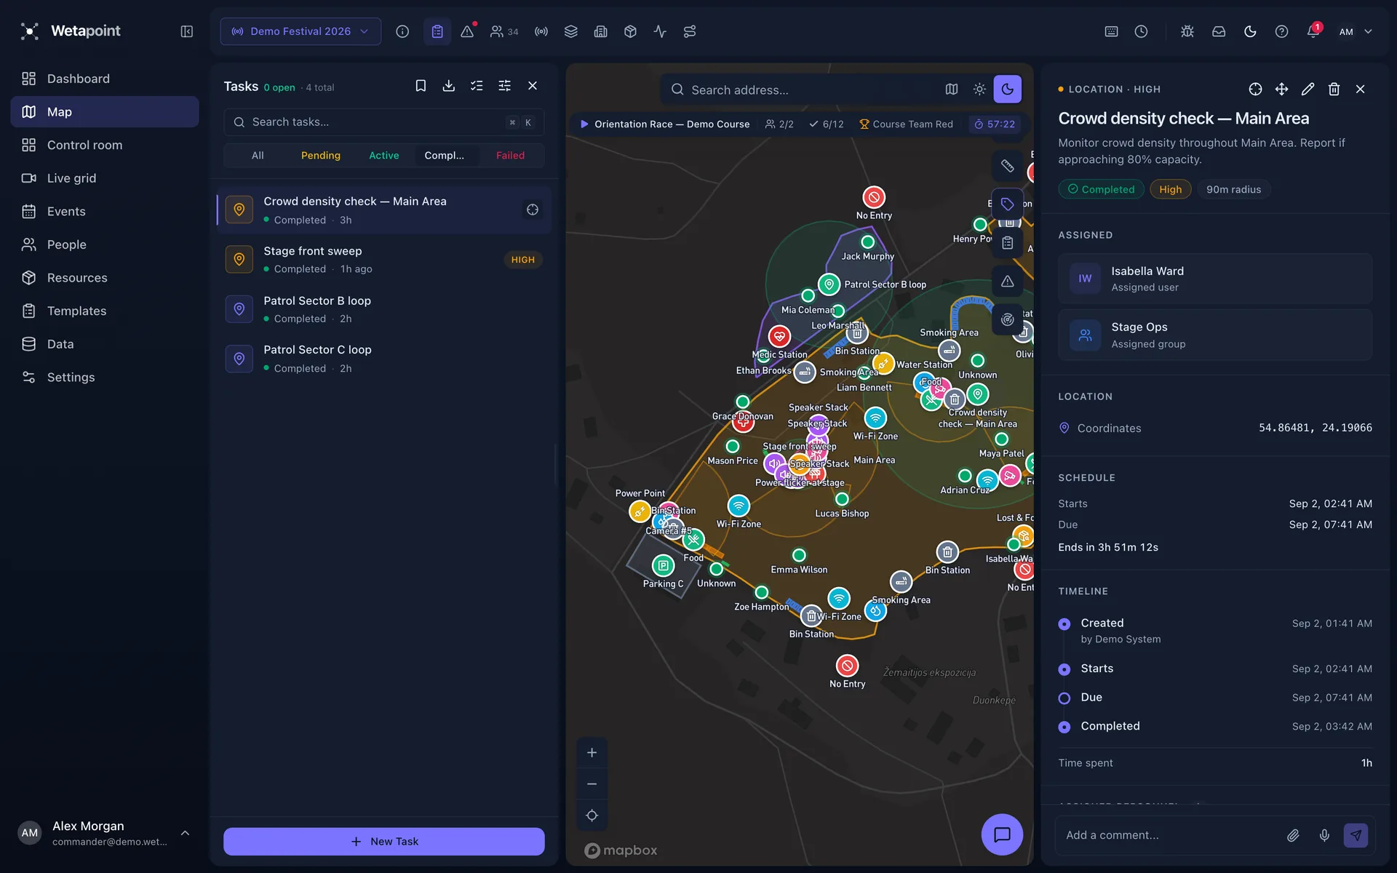Viewport: 1397px width, 873px height.
Task: Create a New Task
Action: coord(383,841)
